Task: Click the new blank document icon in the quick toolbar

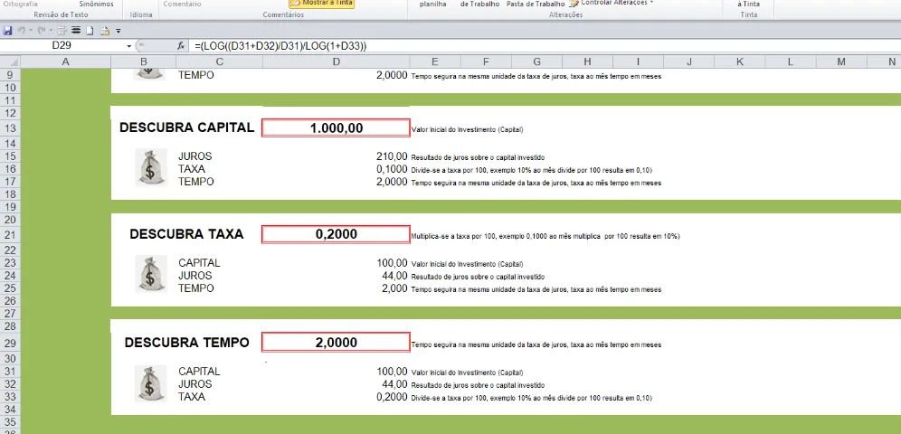Action: (x=89, y=31)
